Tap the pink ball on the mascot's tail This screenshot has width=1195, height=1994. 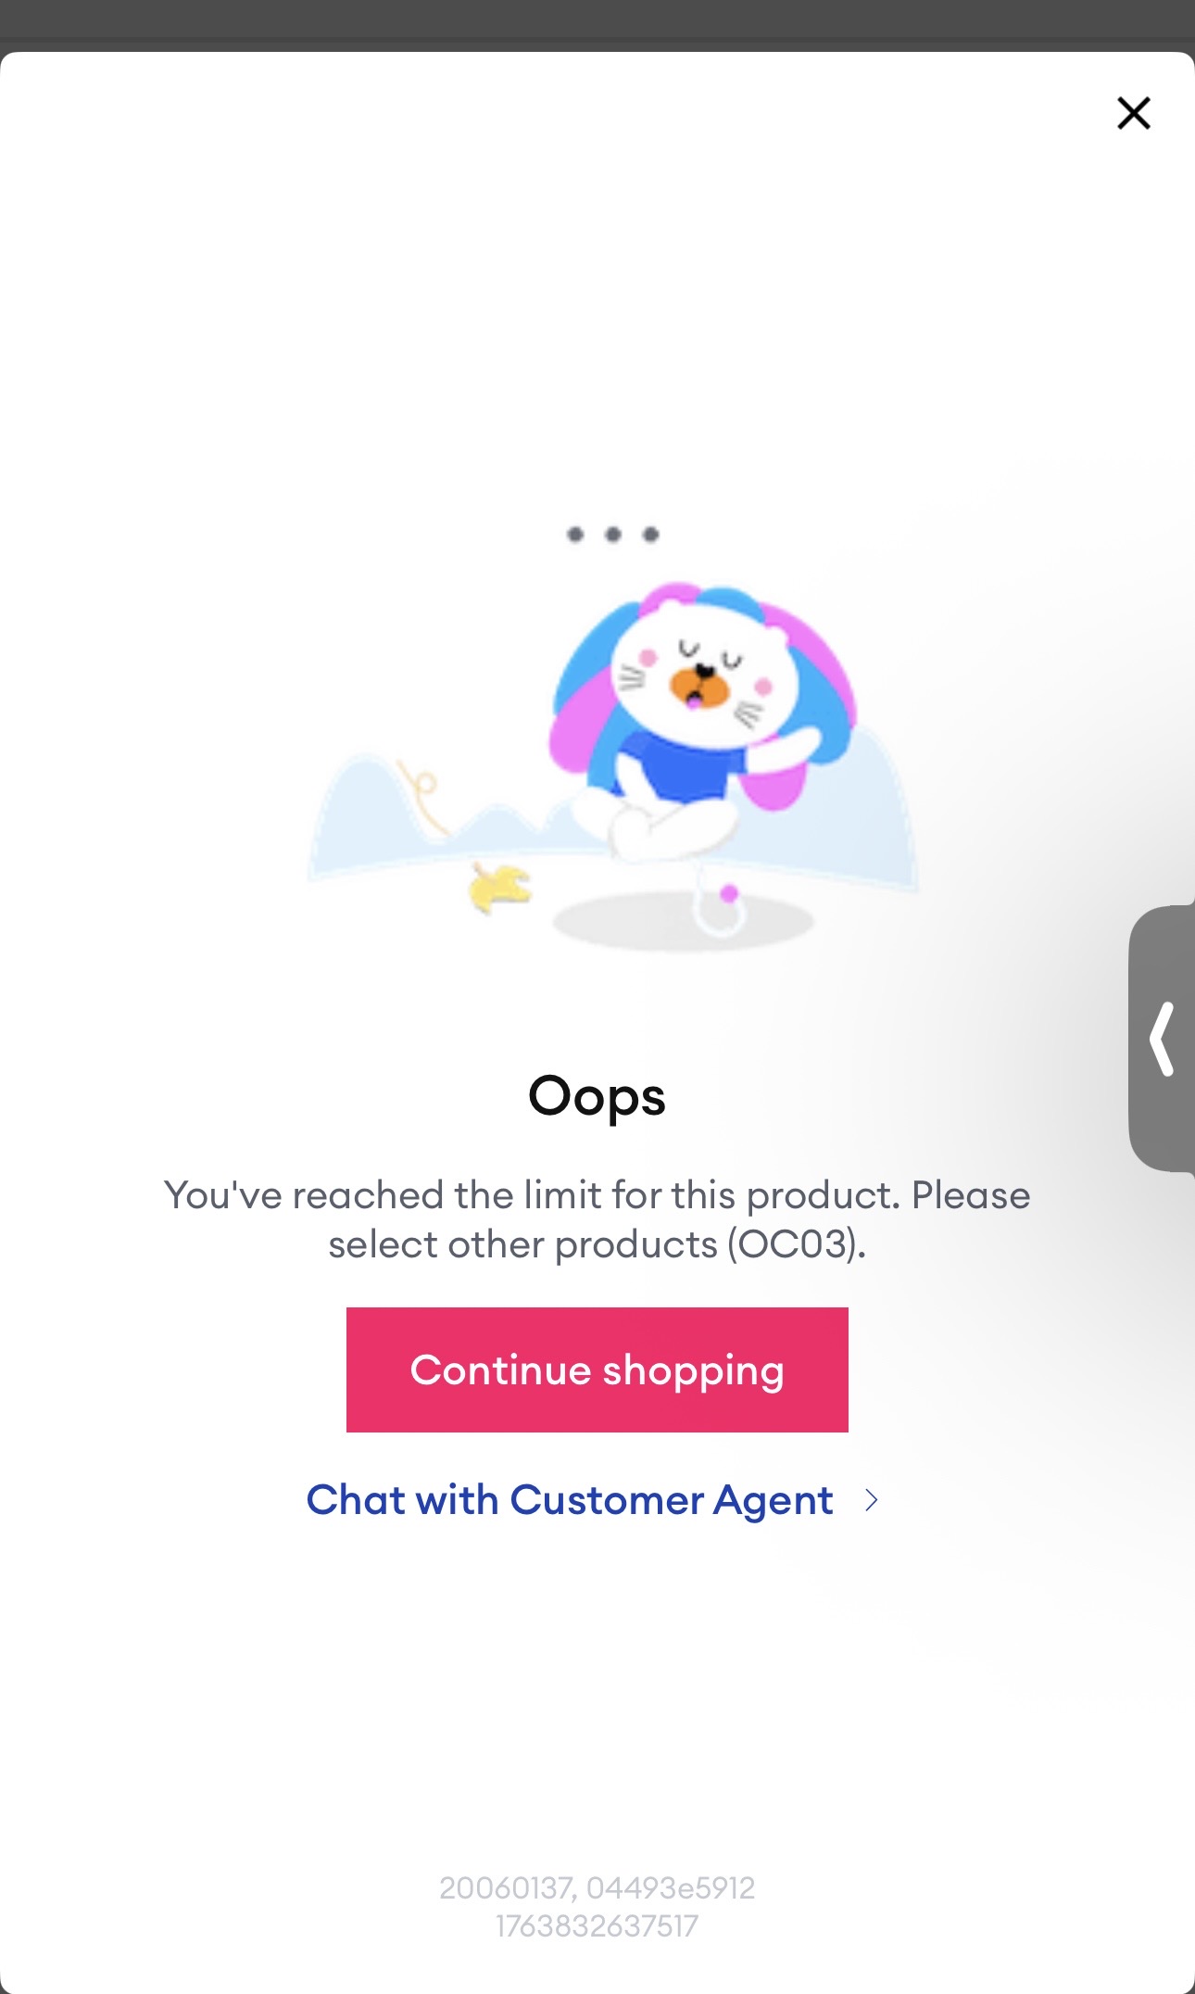pos(729,893)
